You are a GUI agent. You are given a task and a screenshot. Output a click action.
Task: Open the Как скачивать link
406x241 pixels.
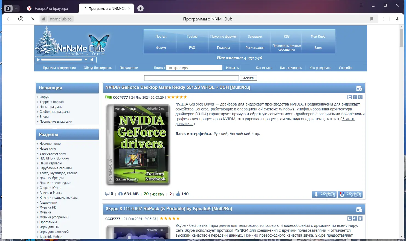pos(291,68)
